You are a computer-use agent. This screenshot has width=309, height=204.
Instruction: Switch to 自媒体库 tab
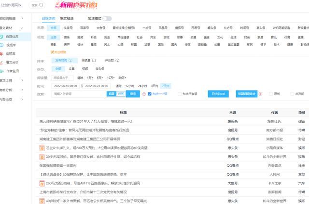48,18
